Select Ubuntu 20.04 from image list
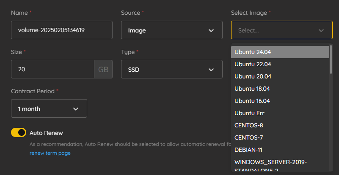Screen dimensions: 339x175 tap(280, 76)
